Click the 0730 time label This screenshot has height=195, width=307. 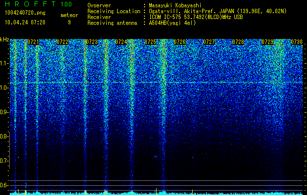tap(297, 42)
